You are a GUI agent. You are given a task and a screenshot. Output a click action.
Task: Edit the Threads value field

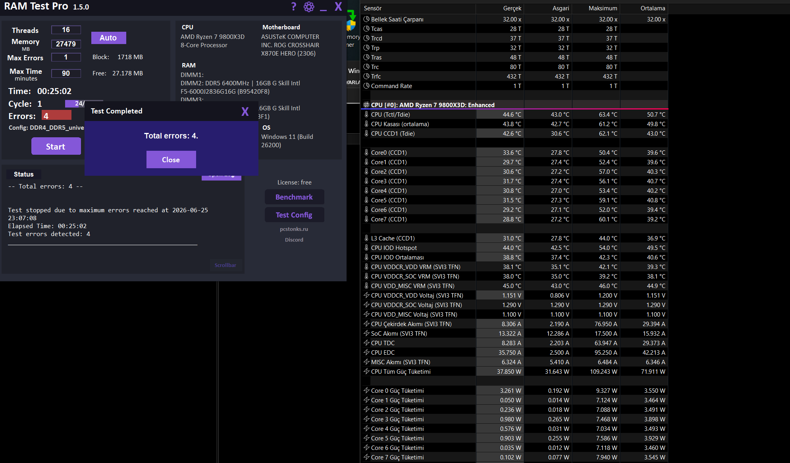[x=66, y=30]
